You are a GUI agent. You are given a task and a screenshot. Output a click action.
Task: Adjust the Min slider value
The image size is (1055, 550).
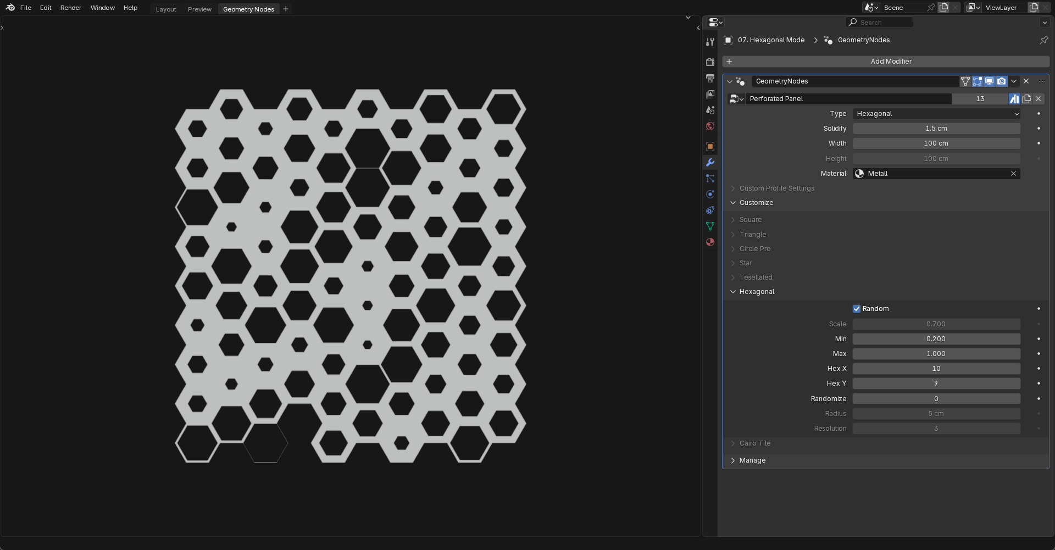point(936,338)
